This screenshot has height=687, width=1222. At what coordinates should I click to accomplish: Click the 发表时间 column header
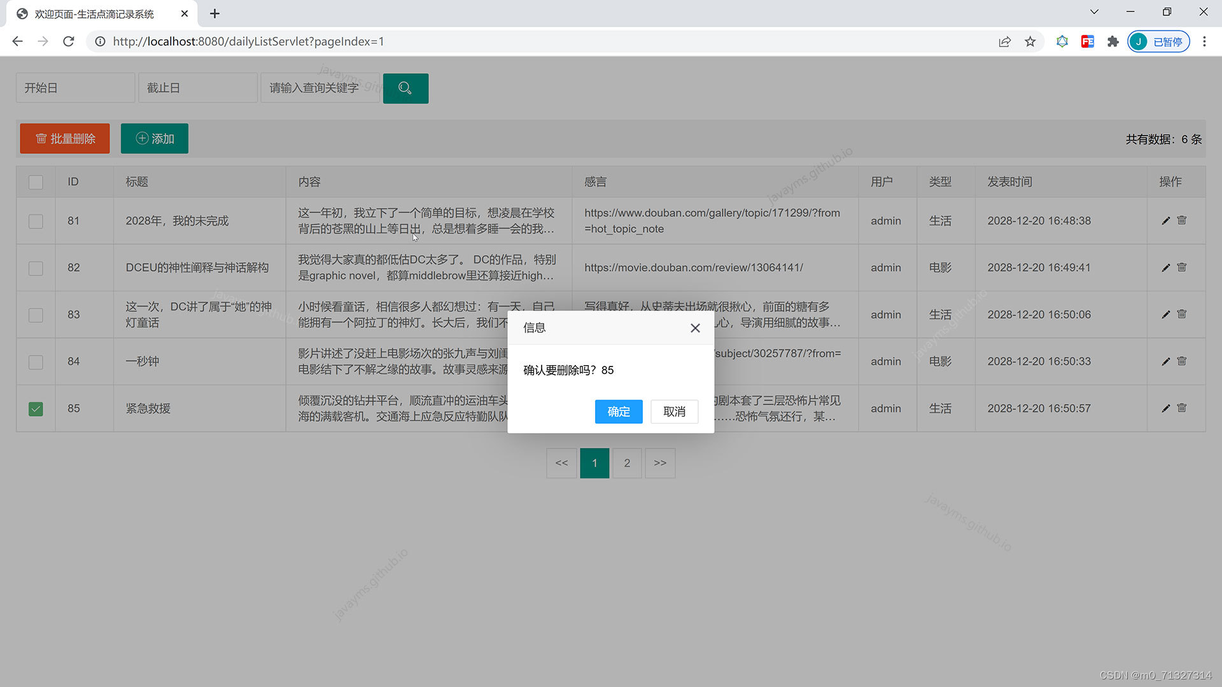(1009, 182)
